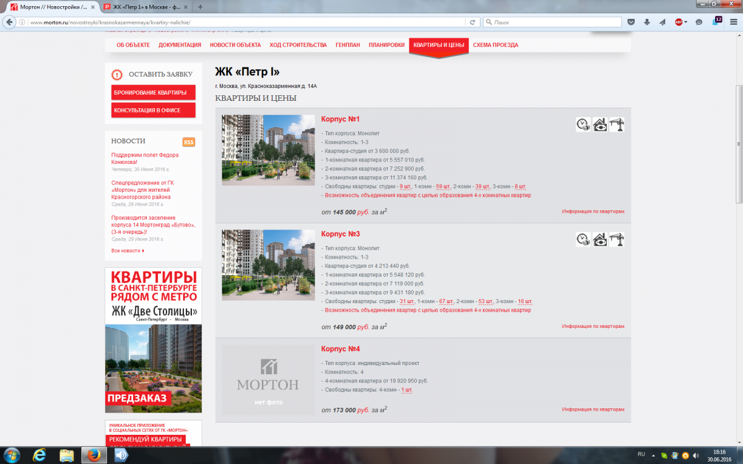Open news about заселение корпуса 14 Мортонград
Screen dimensions: 743x464
coord(154,225)
